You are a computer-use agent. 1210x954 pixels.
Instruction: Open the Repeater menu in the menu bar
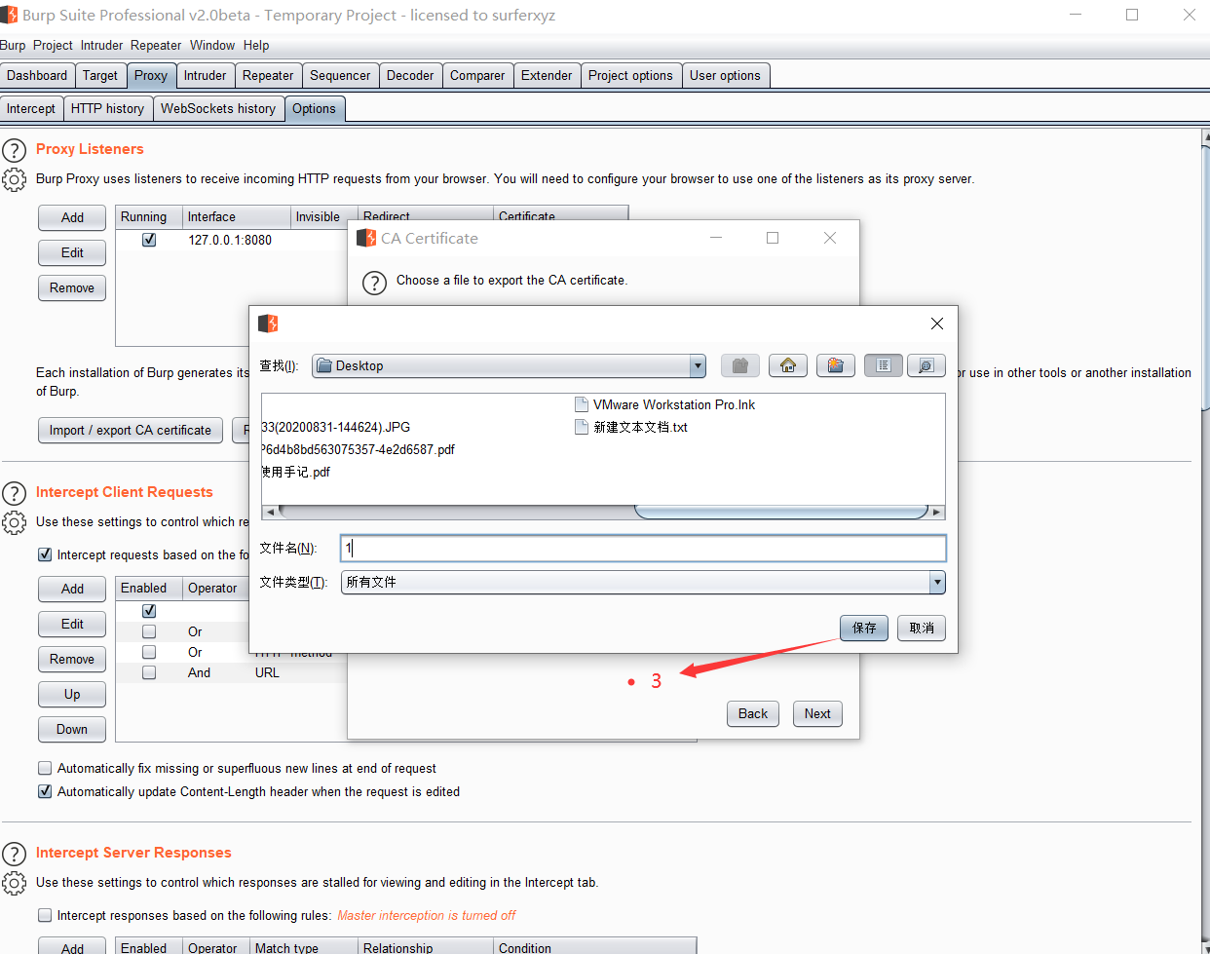click(x=156, y=45)
